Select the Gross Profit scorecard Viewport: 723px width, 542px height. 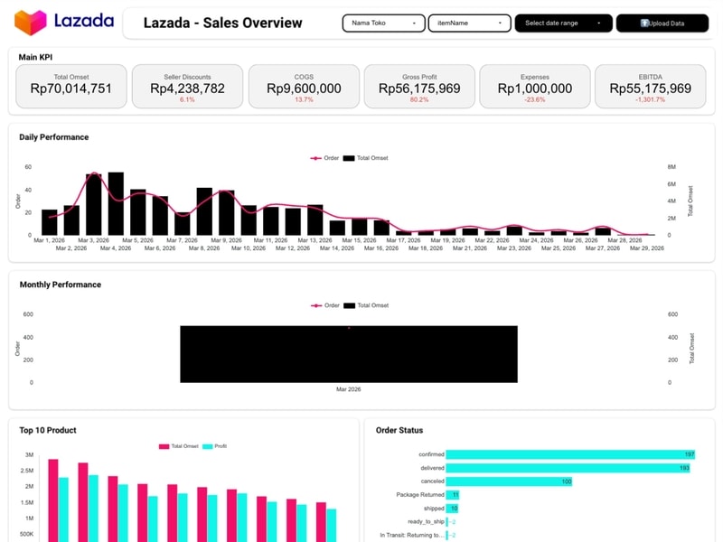coord(419,86)
